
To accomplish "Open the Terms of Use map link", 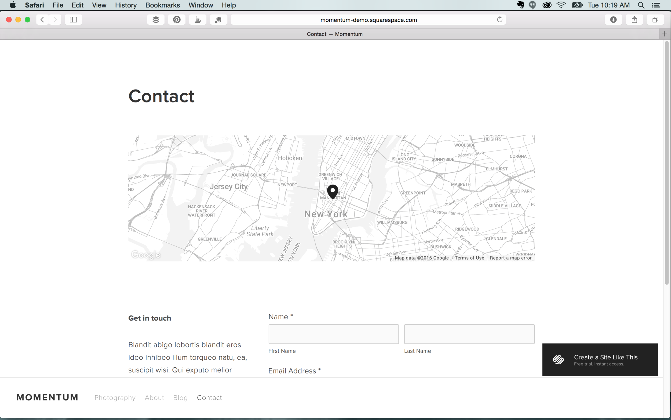I will click(469, 258).
